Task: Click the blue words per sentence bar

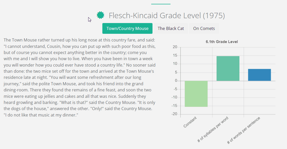Action: (259, 75)
